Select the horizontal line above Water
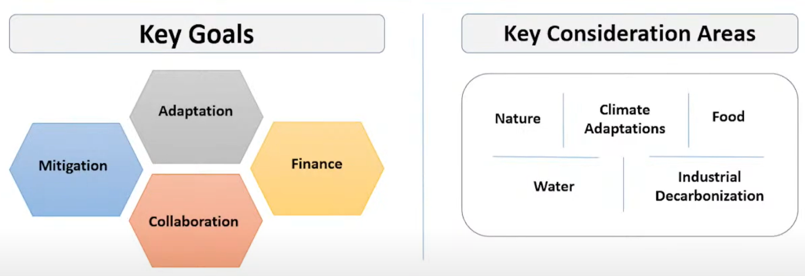 545,157
